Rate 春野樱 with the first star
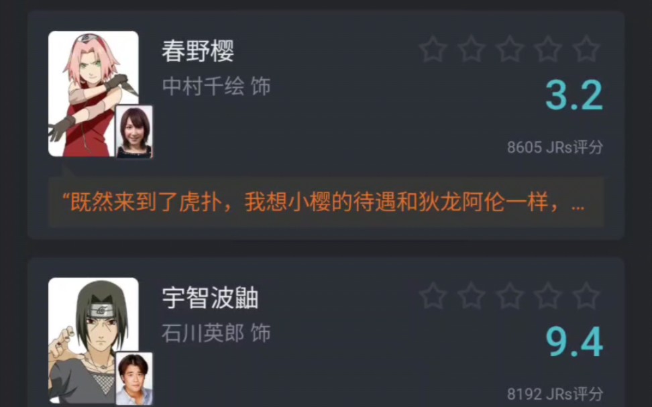652x407 pixels. click(433, 49)
